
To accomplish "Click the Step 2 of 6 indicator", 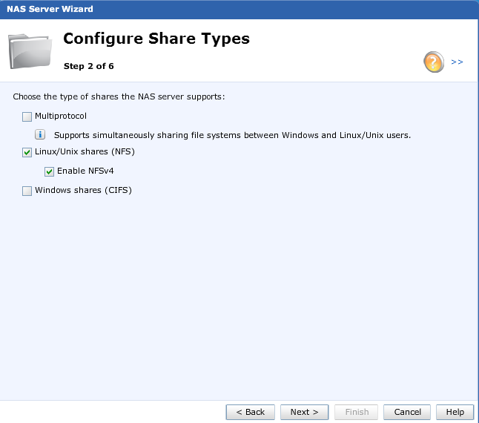I will 88,66.
